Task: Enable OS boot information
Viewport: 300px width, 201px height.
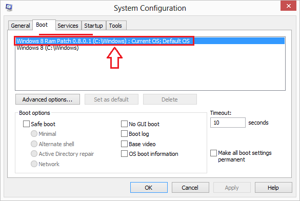Action: (125, 154)
